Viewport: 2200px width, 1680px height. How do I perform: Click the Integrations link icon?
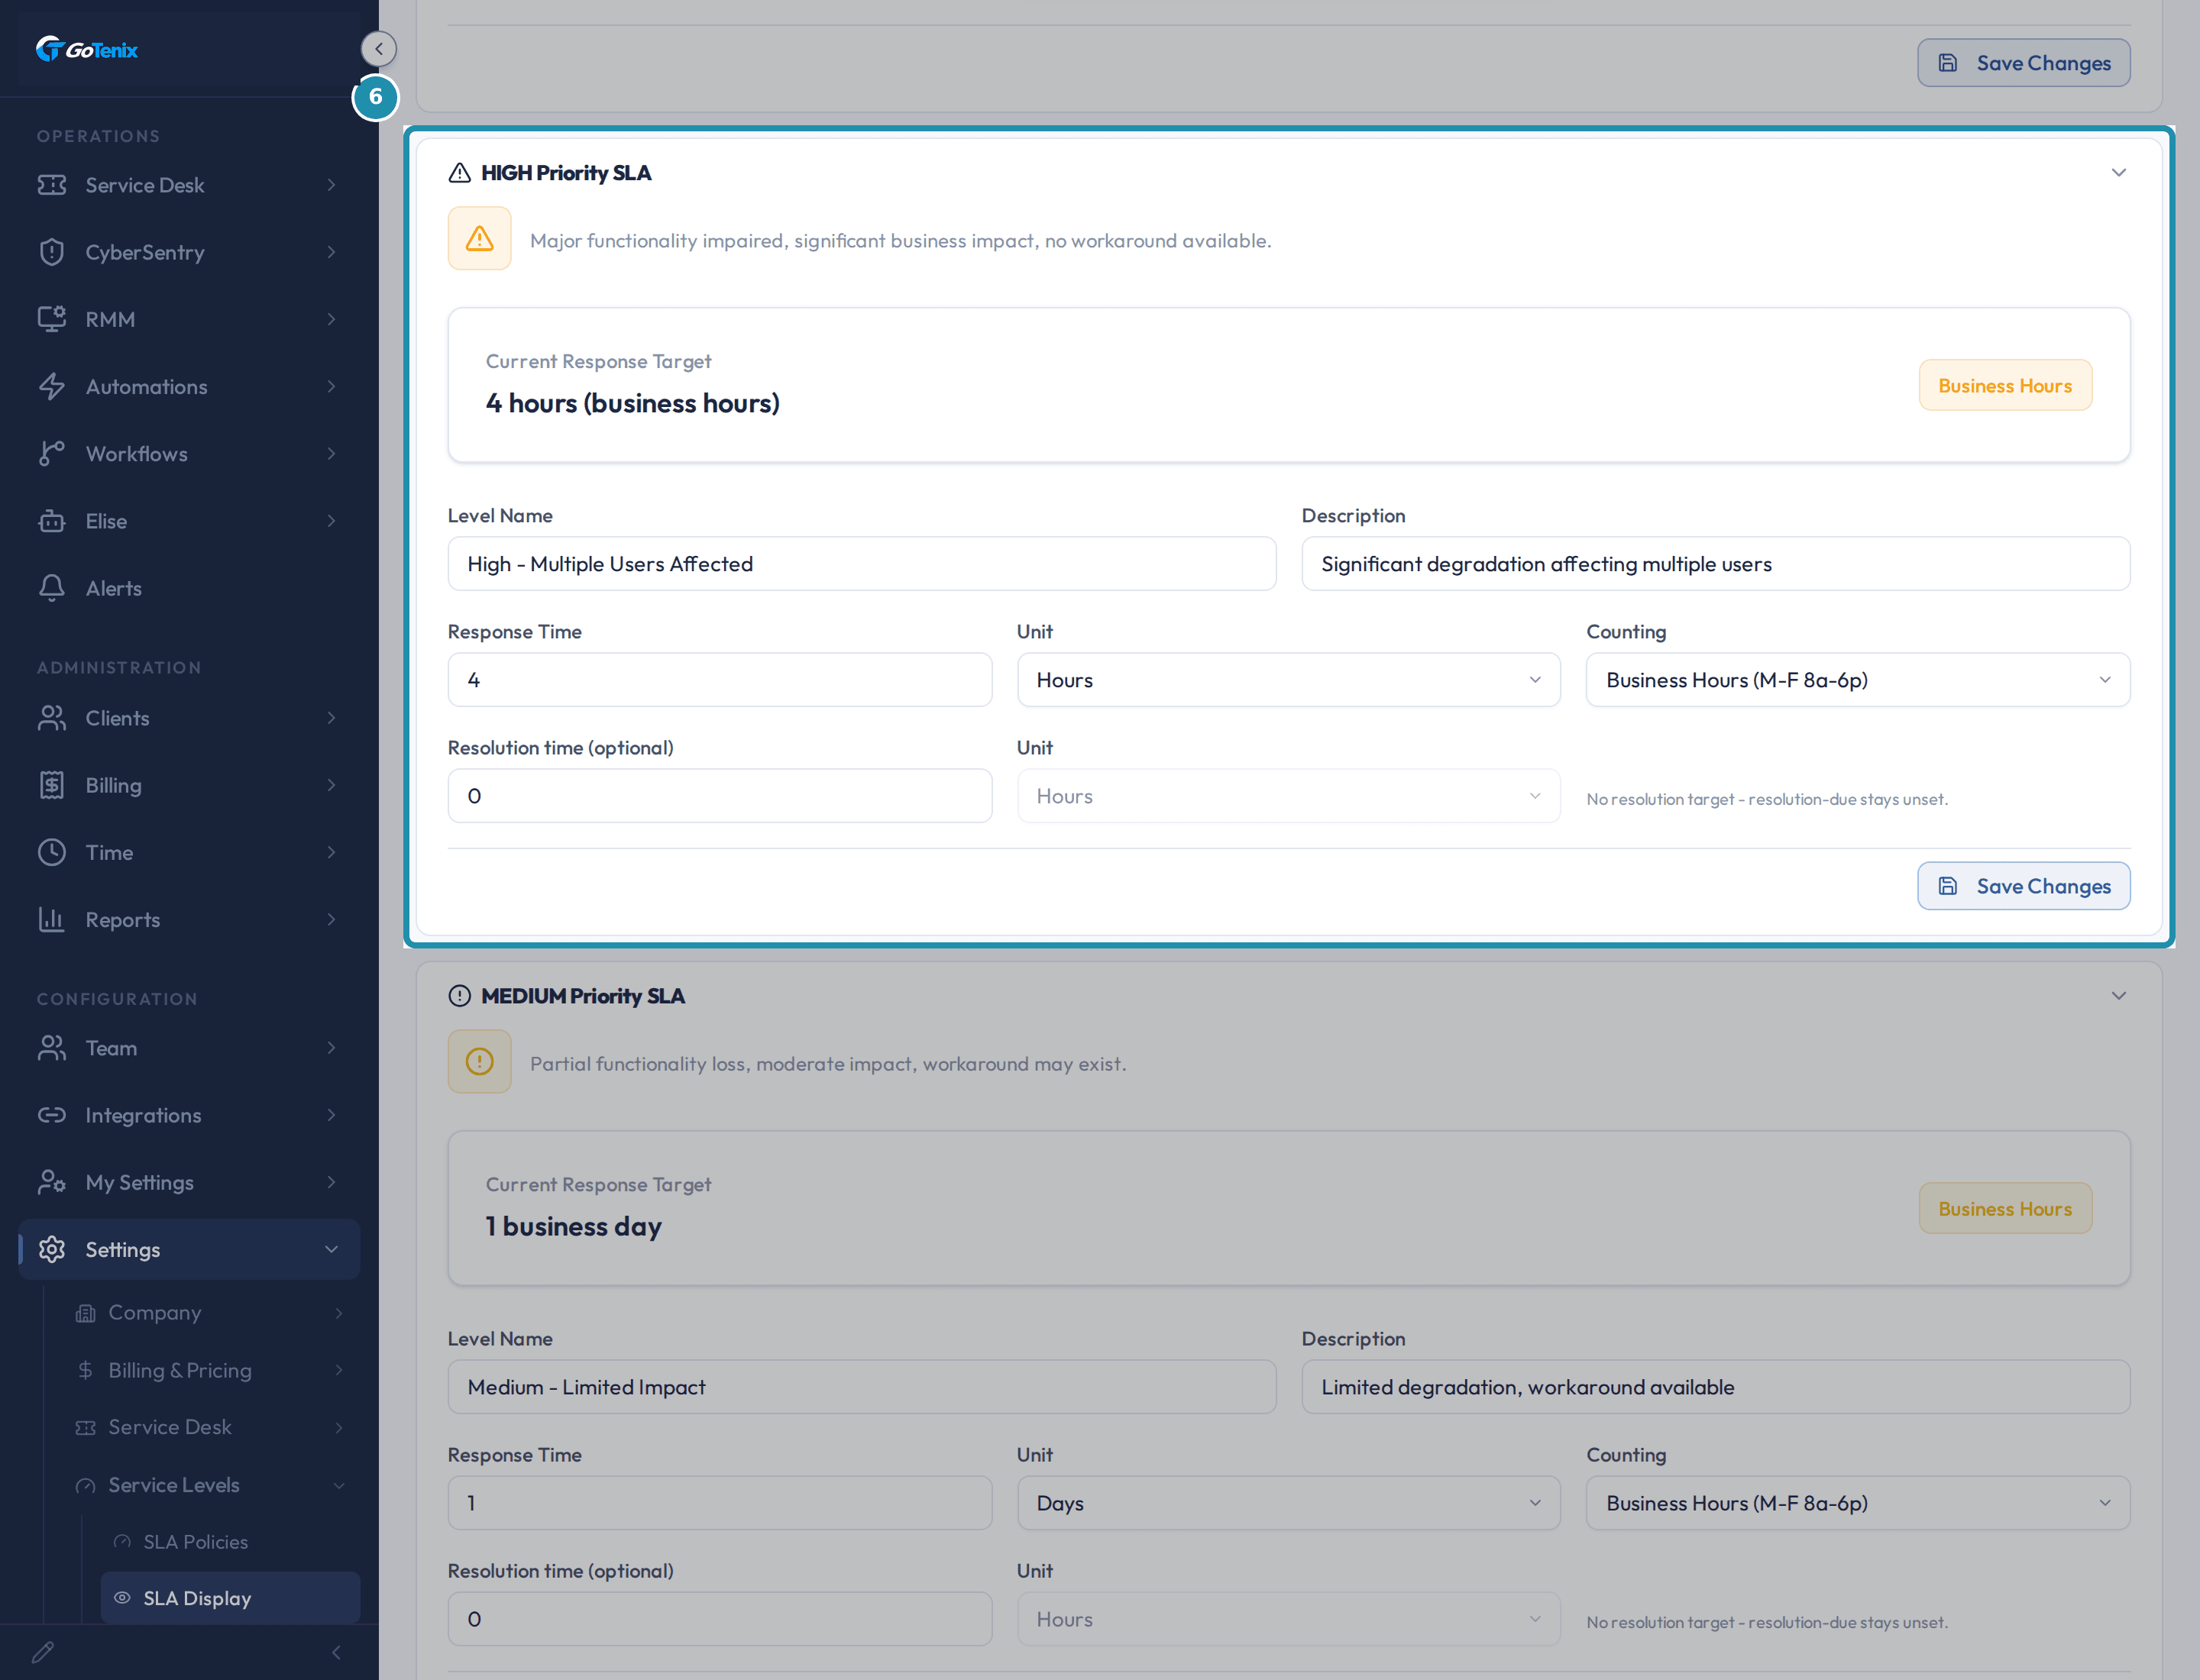[x=52, y=1115]
